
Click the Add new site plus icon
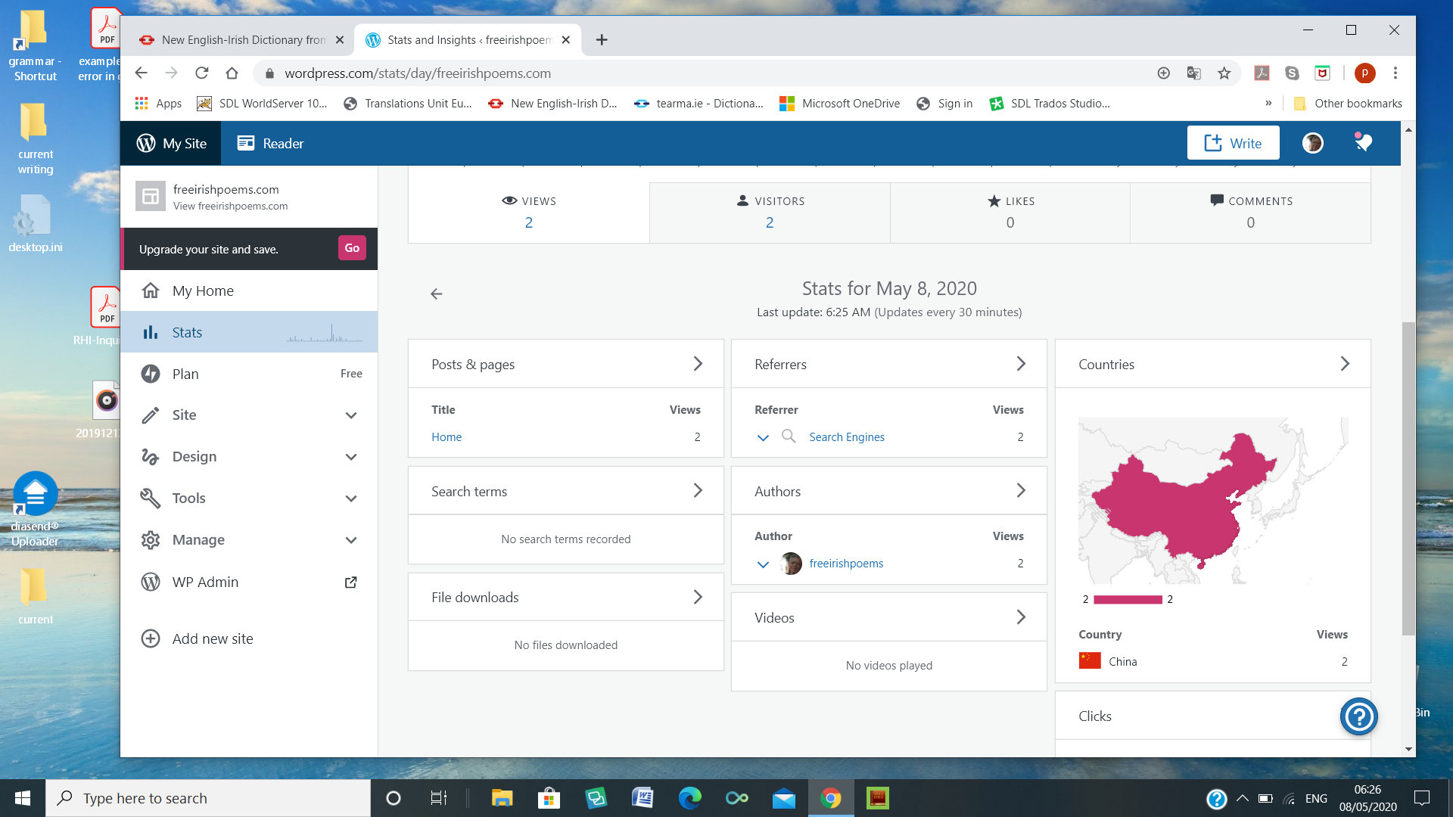click(x=151, y=638)
